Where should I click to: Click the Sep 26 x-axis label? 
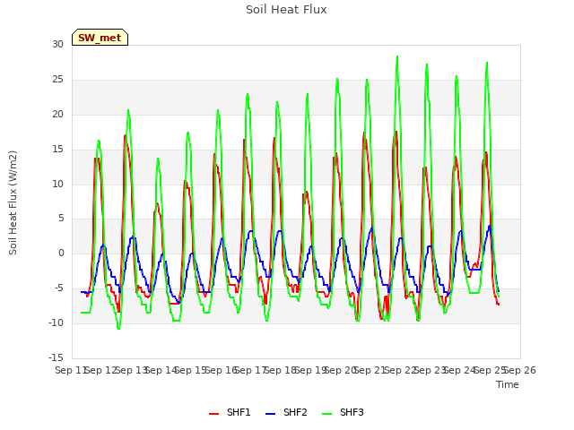pos(520,370)
